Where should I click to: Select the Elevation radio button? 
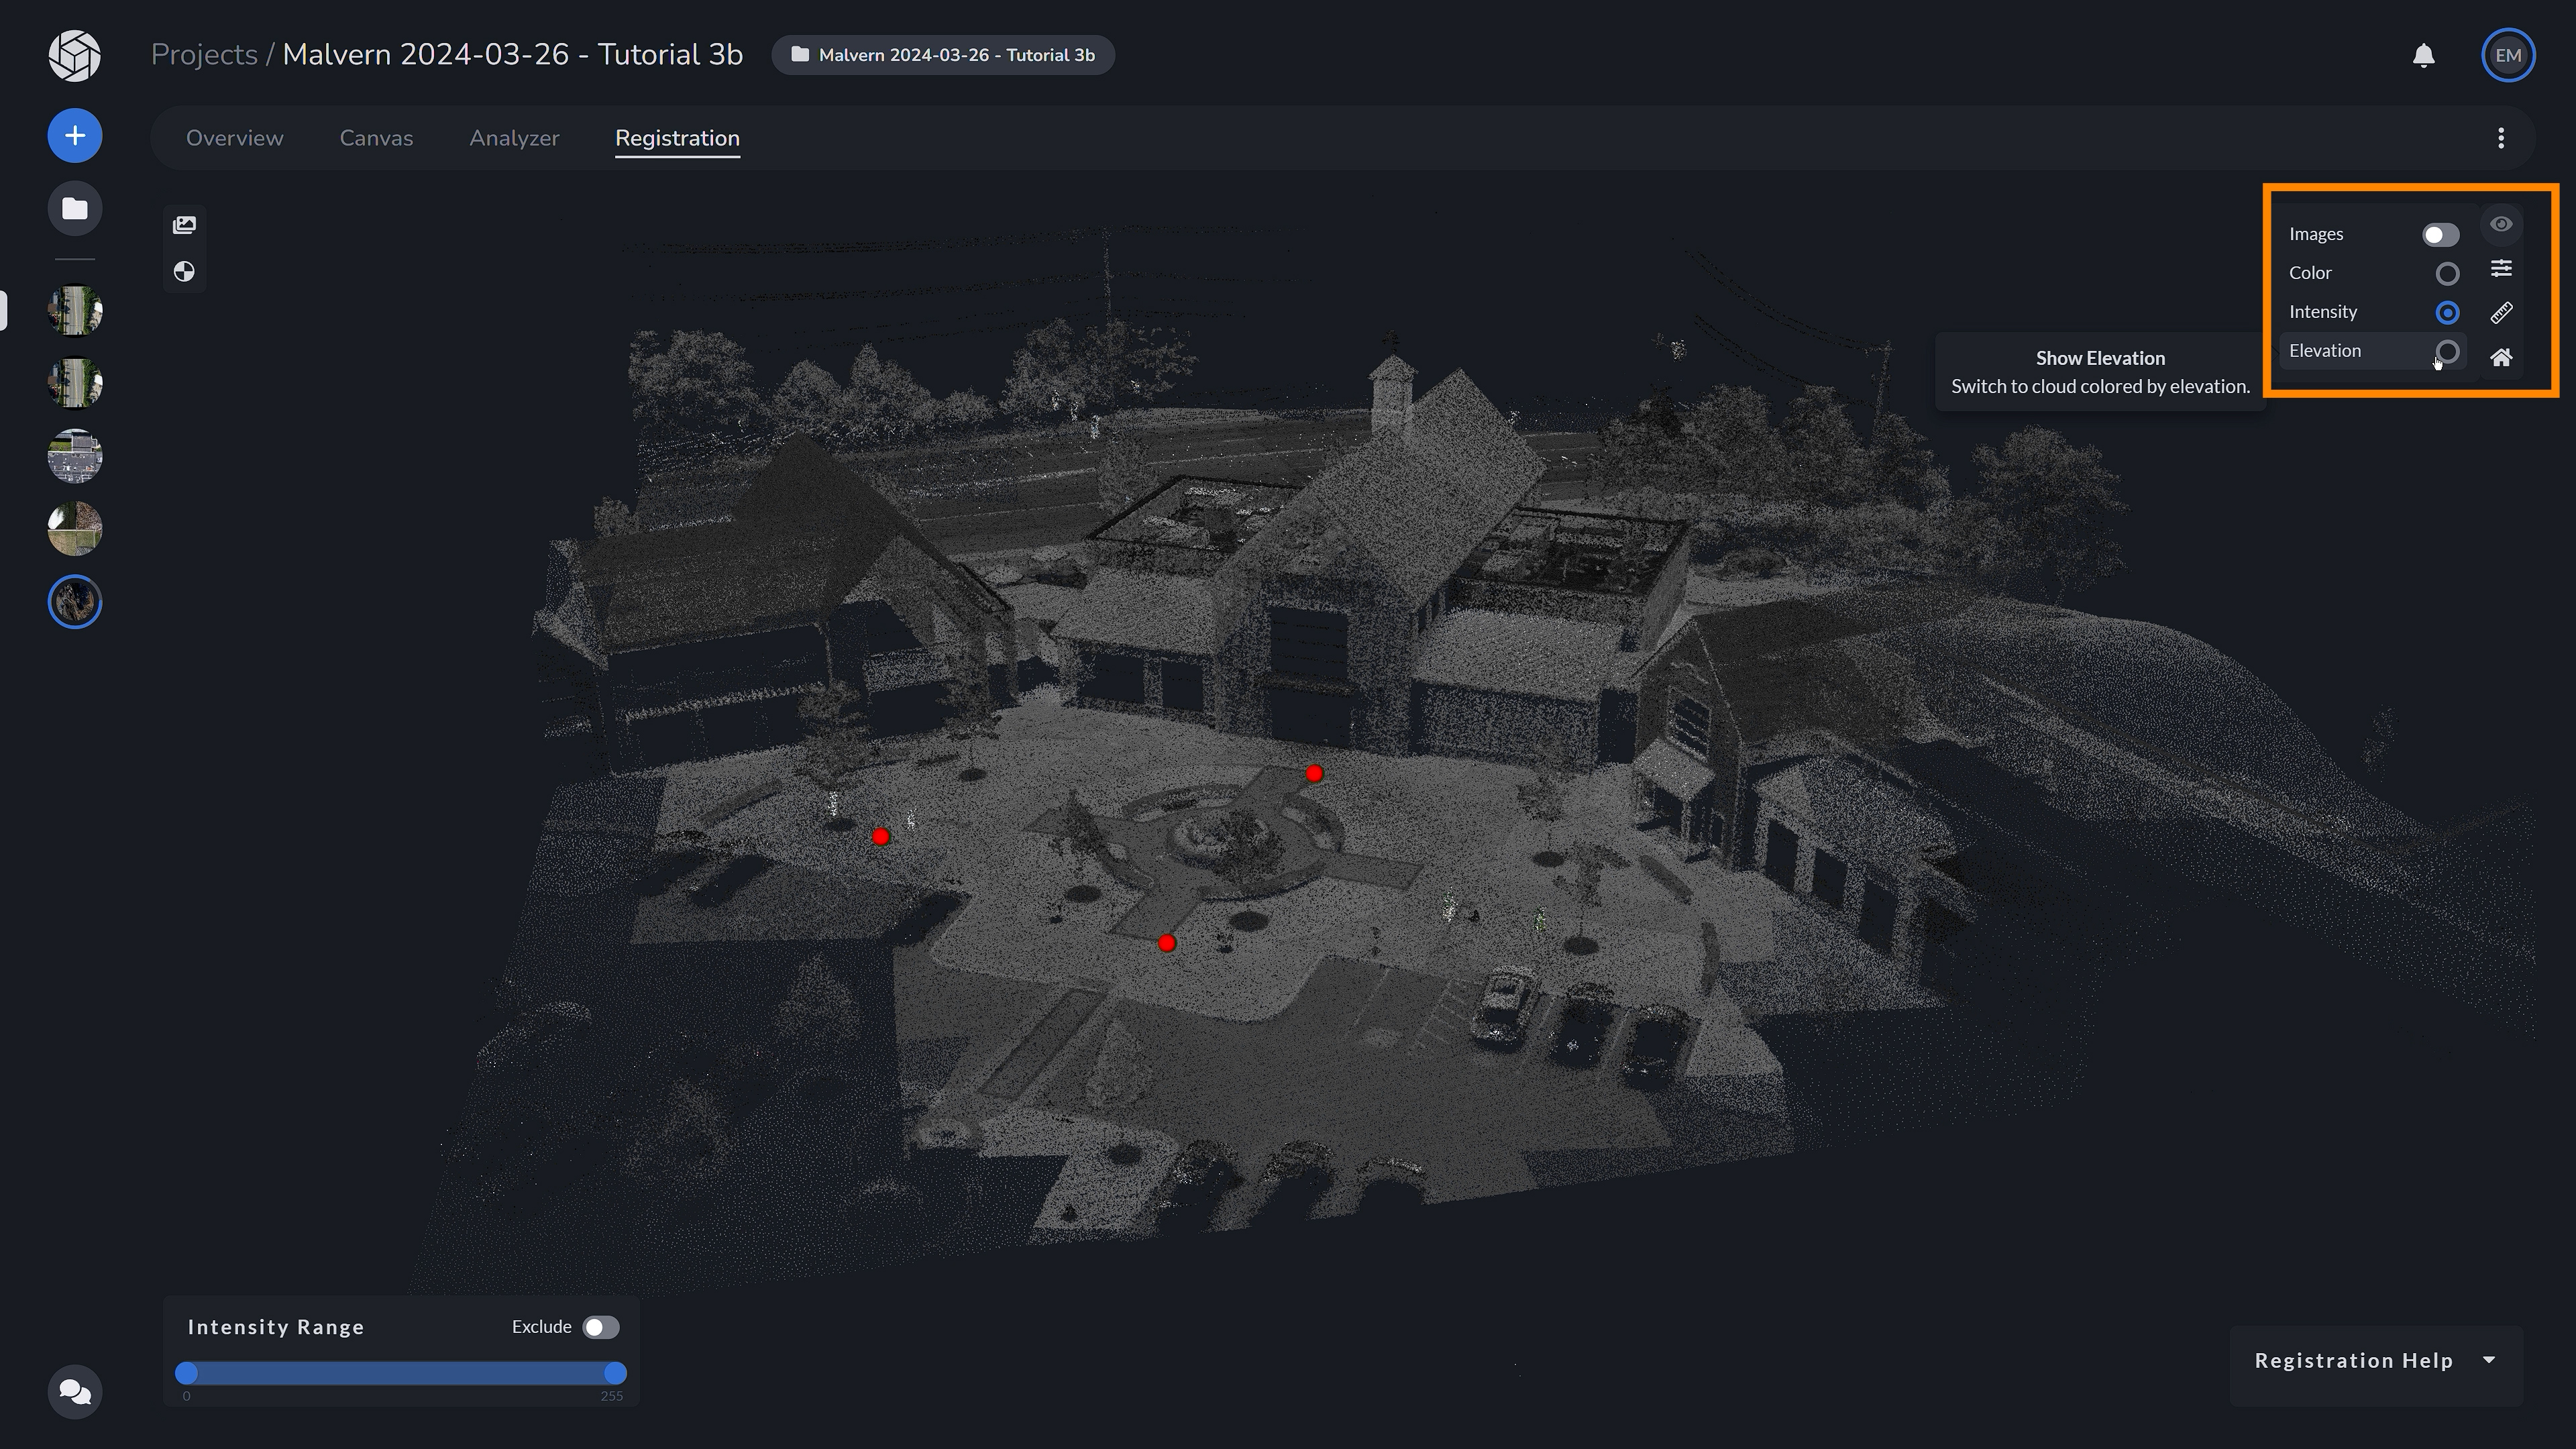pos(2447,352)
